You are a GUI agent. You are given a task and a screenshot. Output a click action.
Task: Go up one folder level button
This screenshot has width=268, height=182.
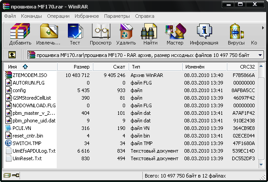(12, 55)
